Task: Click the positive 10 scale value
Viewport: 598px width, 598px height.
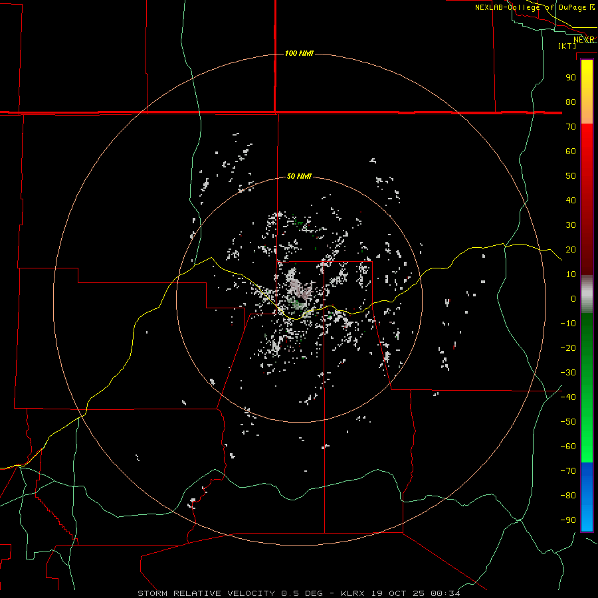Action: pyautogui.click(x=571, y=274)
